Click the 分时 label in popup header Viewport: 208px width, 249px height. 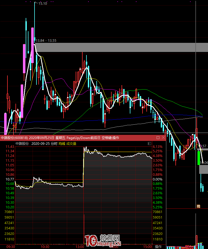coord(54,144)
